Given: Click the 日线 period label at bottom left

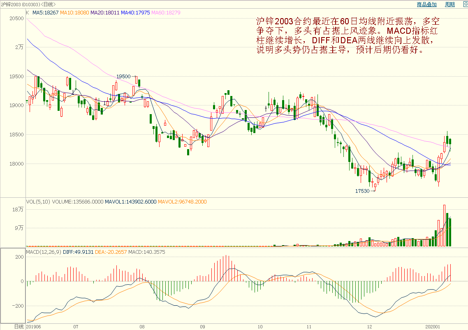Looking at the screenshot, I should click(x=19, y=327).
